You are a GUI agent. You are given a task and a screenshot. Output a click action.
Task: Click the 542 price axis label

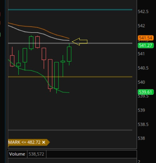pos(141,26)
